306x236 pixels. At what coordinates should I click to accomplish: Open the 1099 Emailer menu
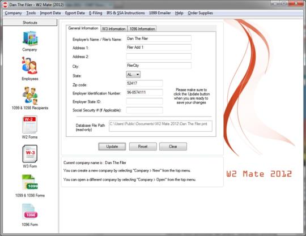160,13
